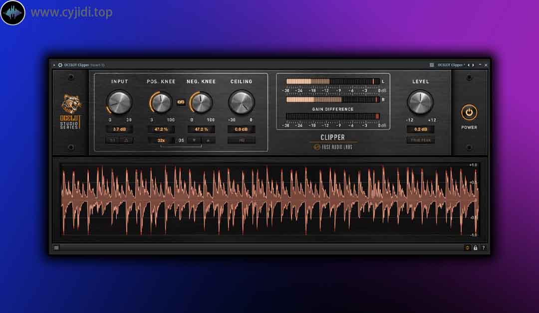
Task: Click the 3.7 dB input value field
Action: coord(119,130)
